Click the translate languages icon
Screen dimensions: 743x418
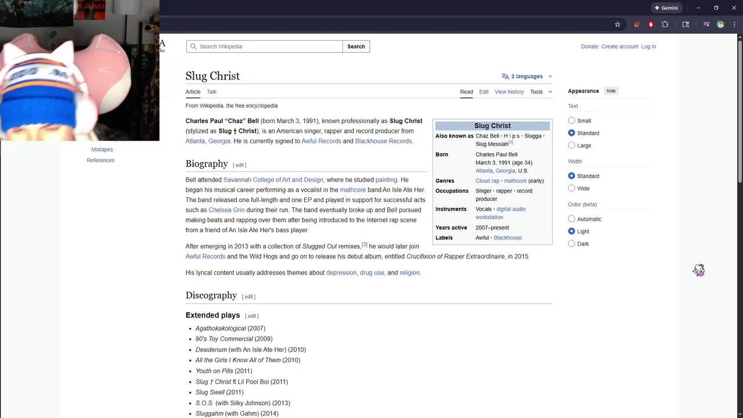coord(505,76)
